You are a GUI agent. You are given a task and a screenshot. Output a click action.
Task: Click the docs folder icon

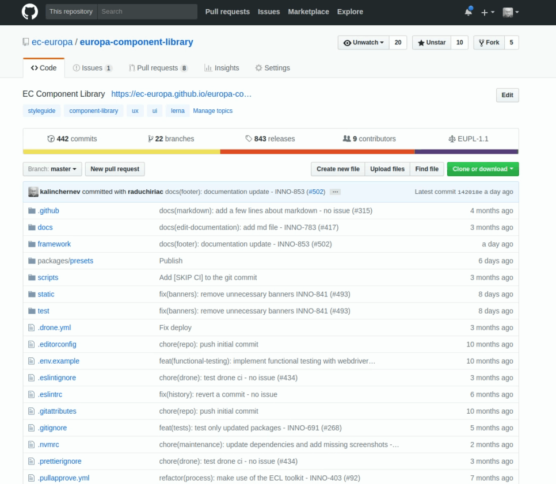[x=32, y=227]
